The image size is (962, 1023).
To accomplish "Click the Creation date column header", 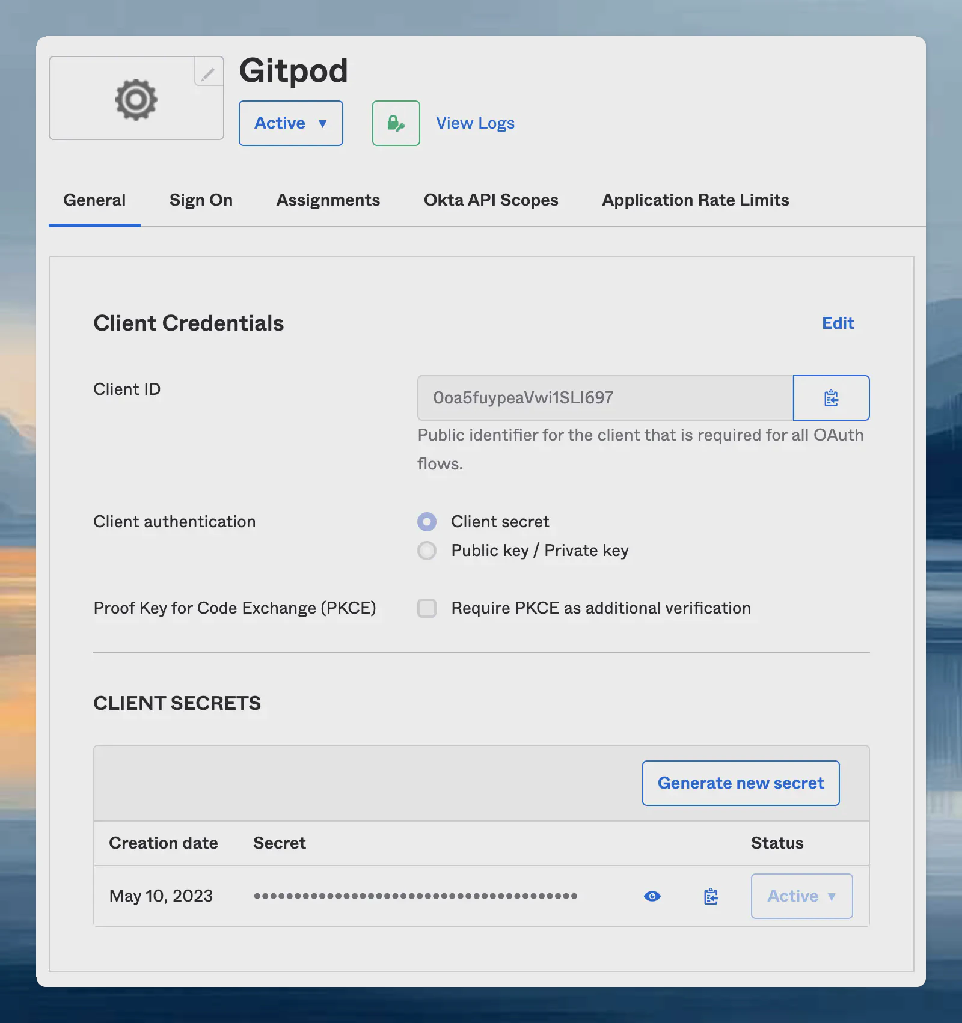I will (x=164, y=843).
